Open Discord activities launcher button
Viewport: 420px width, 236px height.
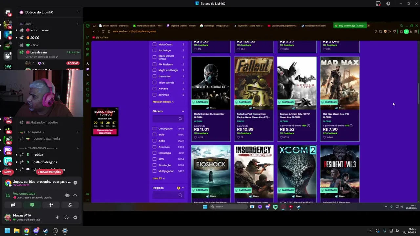click(51, 205)
